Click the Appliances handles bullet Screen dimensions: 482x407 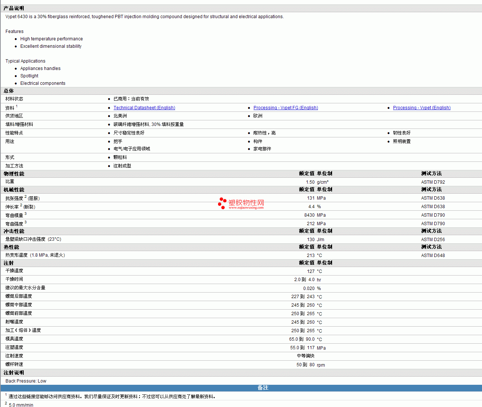(x=40, y=69)
